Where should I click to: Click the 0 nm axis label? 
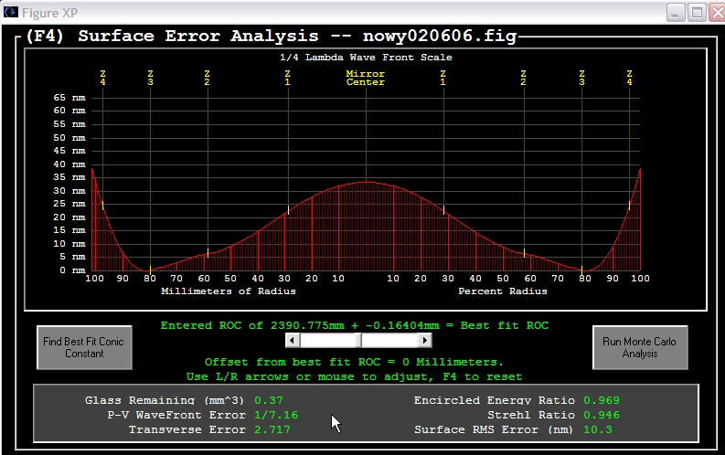[72, 270]
